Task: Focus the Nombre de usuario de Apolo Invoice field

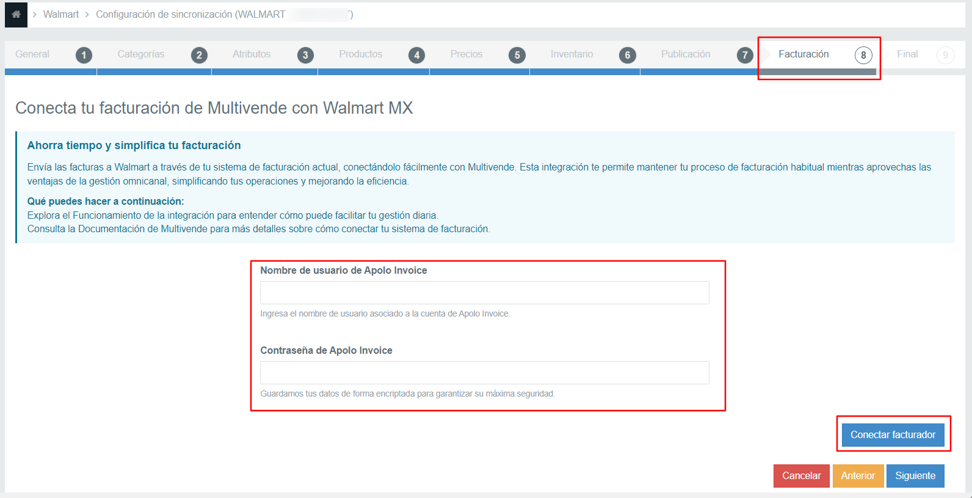Action: point(485,293)
